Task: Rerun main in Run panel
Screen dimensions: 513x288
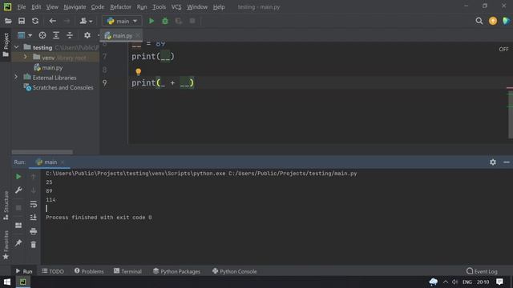Action: click(x=18, y=177)
